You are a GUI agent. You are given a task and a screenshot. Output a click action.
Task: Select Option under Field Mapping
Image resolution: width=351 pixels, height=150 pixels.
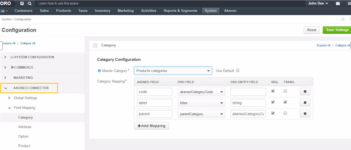tap(23, 137)
